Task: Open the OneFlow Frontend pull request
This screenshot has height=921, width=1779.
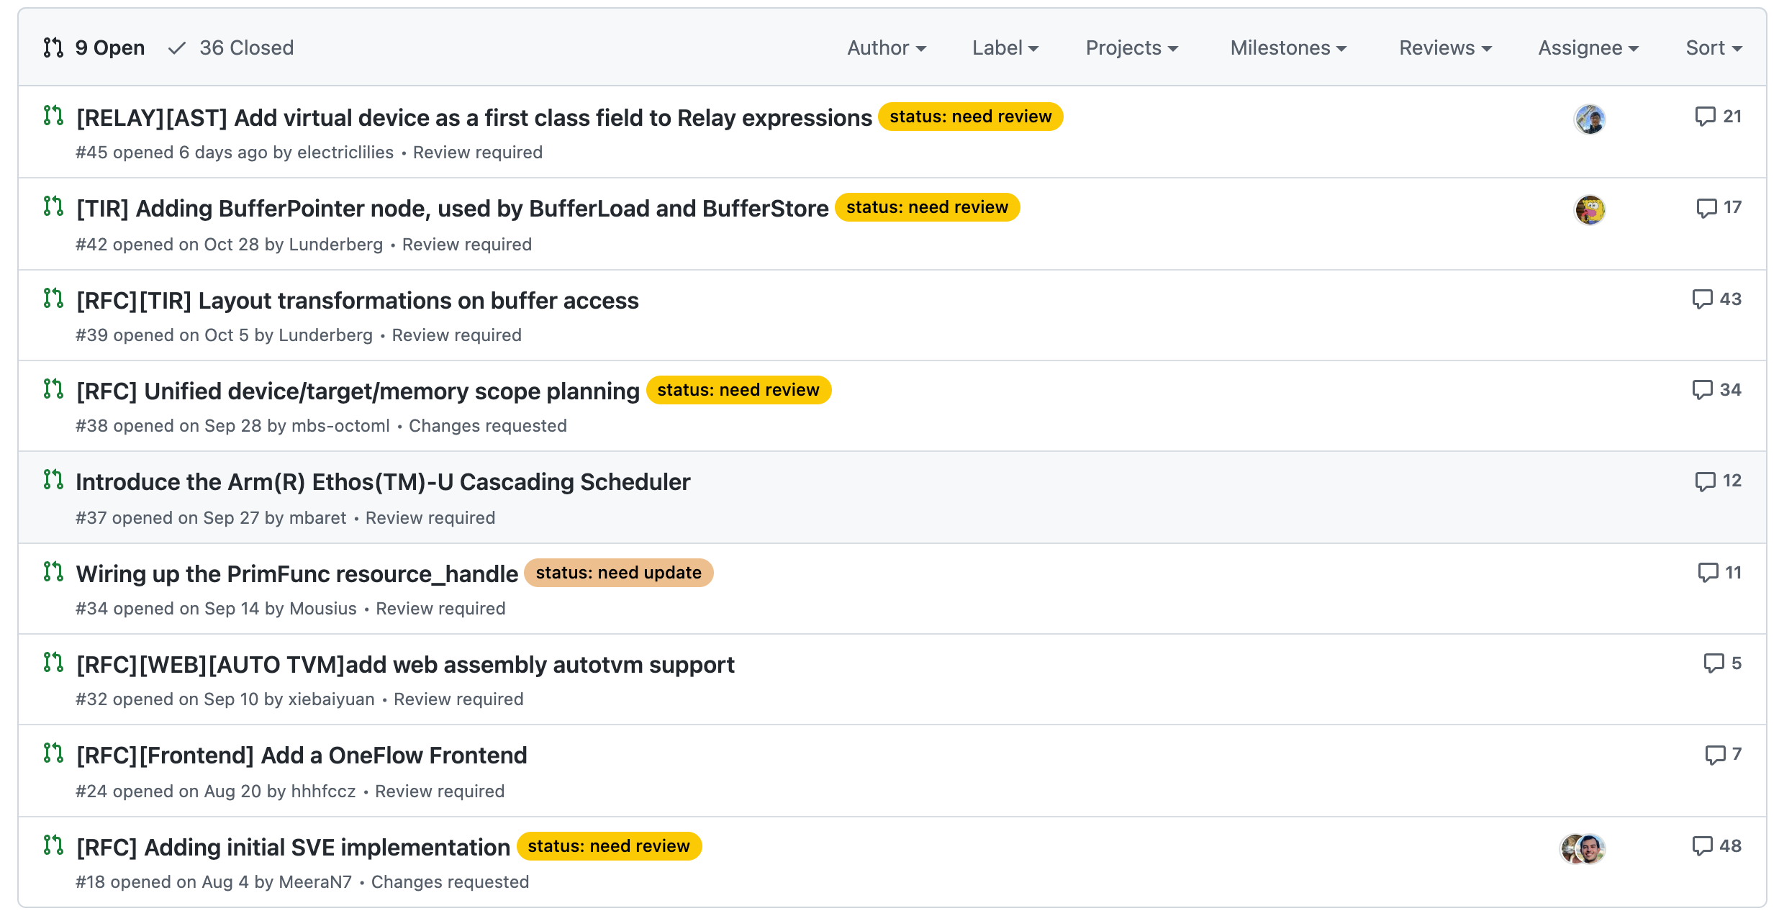Action: click(302, 756)
